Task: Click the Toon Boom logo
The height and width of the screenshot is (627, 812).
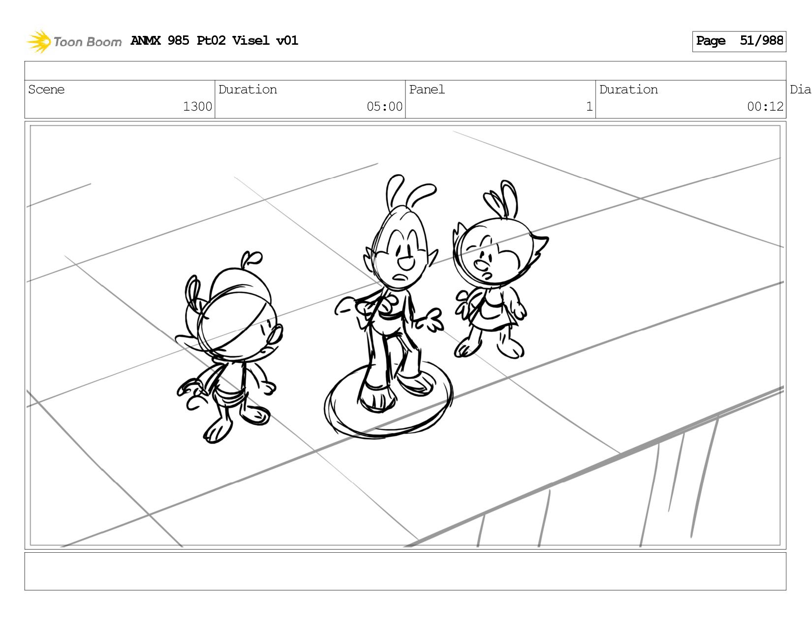Action: (x=74, y=41)
